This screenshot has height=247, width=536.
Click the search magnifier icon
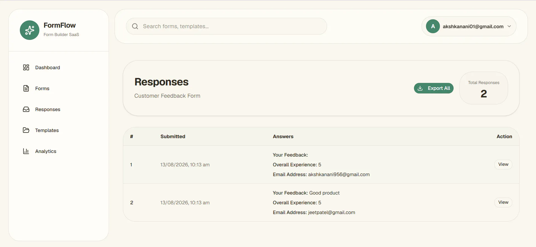coord(135,26)
